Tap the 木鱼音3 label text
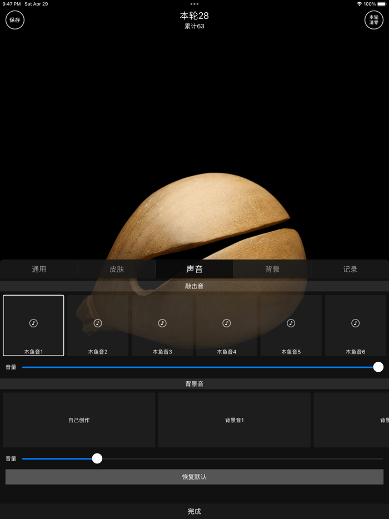The image size is (389, 519). (162, 352)
